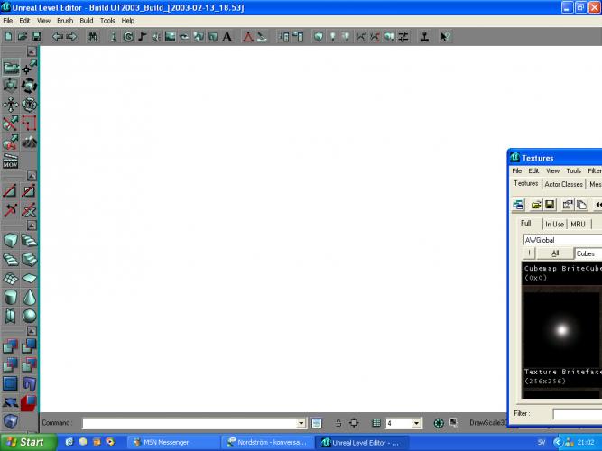This screenshot has height=451, width=602.
Task: Open the Search for Actors binoculars
Action: 92,37
